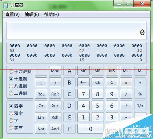Click the RoL rotate left button

click(41, 94)
